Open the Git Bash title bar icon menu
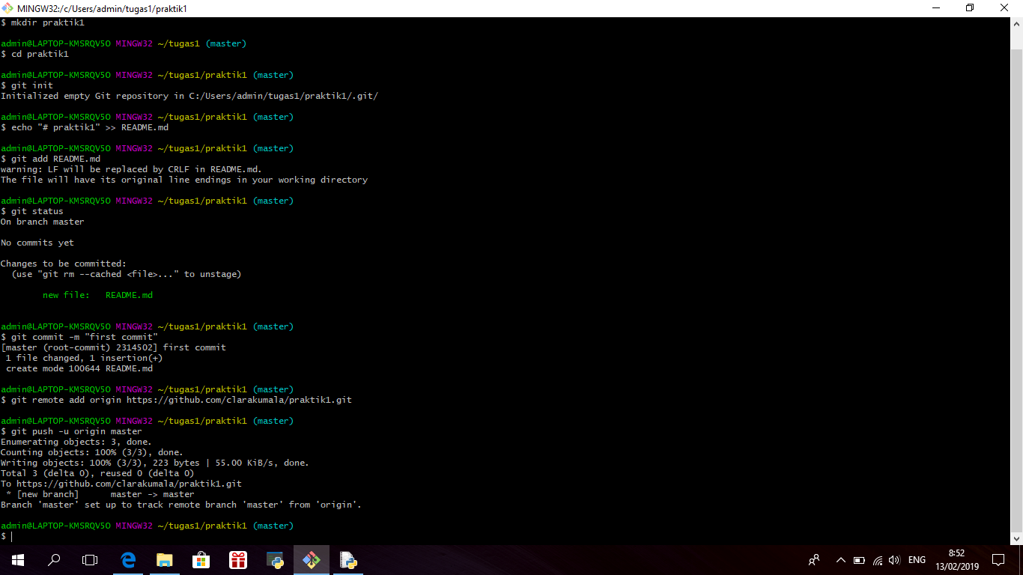The image size is (1023, 575). pos(8,8)
